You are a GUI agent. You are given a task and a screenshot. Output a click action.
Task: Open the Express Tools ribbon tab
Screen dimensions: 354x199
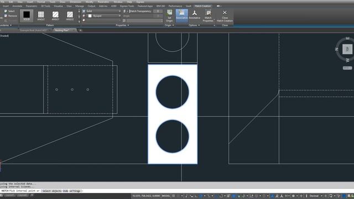click(x=127, y=6)
